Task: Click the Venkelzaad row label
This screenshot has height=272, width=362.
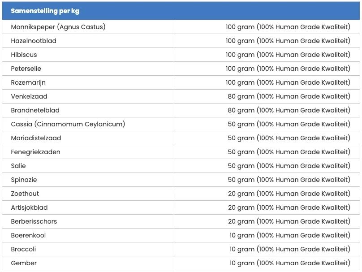Action: (29, 96)
